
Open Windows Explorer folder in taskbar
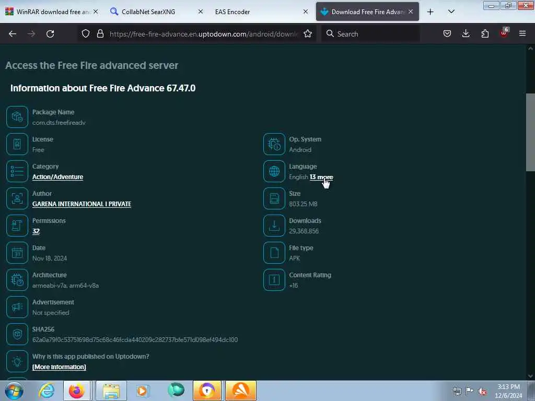[111, 391]
